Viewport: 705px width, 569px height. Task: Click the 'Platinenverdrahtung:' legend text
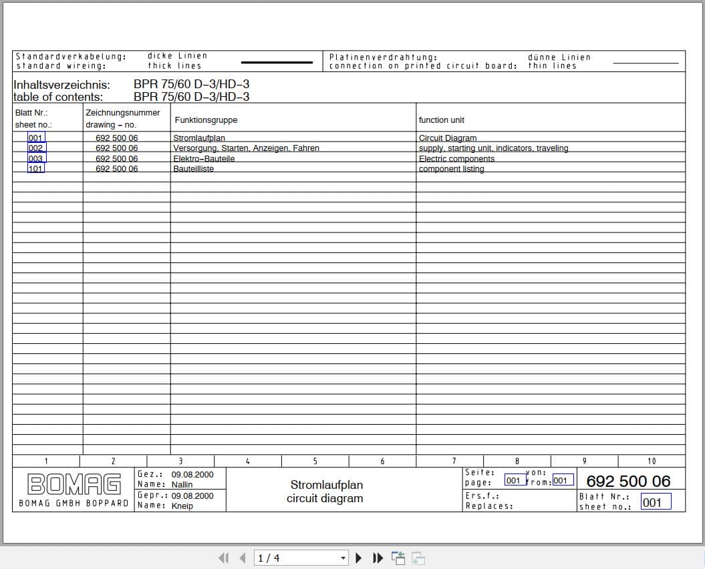(383, 57)
